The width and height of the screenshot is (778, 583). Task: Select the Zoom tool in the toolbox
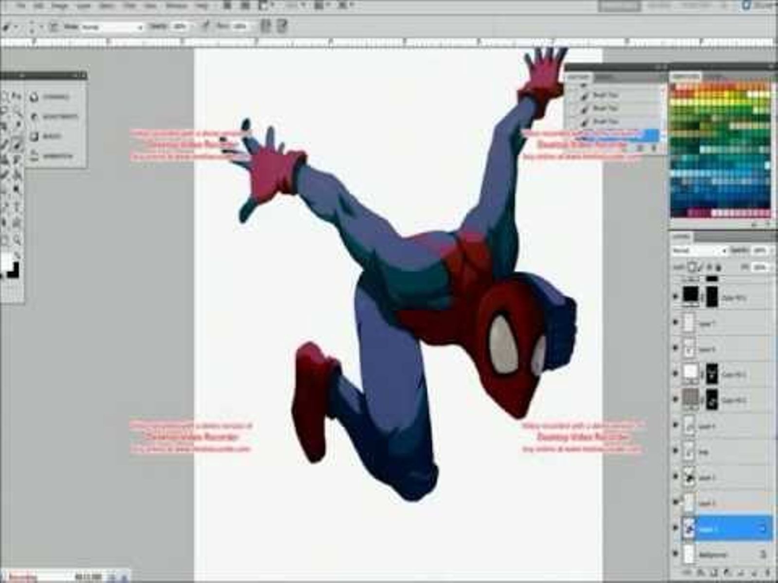point(18,240)
